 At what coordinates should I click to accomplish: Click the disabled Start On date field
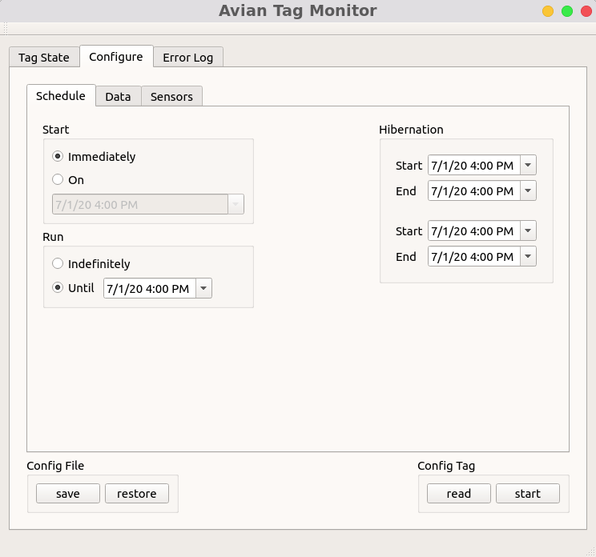140,204
